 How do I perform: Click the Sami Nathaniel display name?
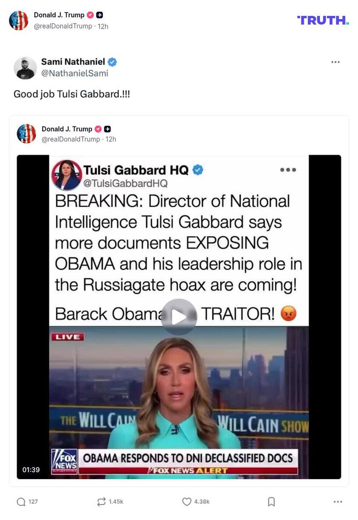tap(73, 62)
